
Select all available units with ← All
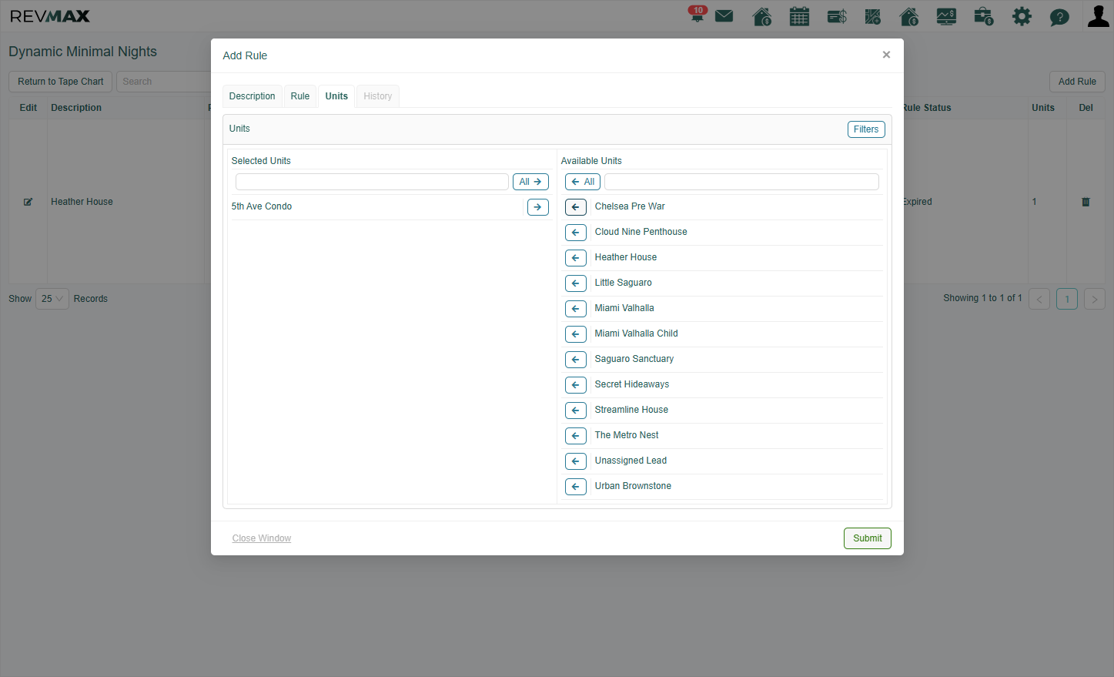[x=583, y=182]
